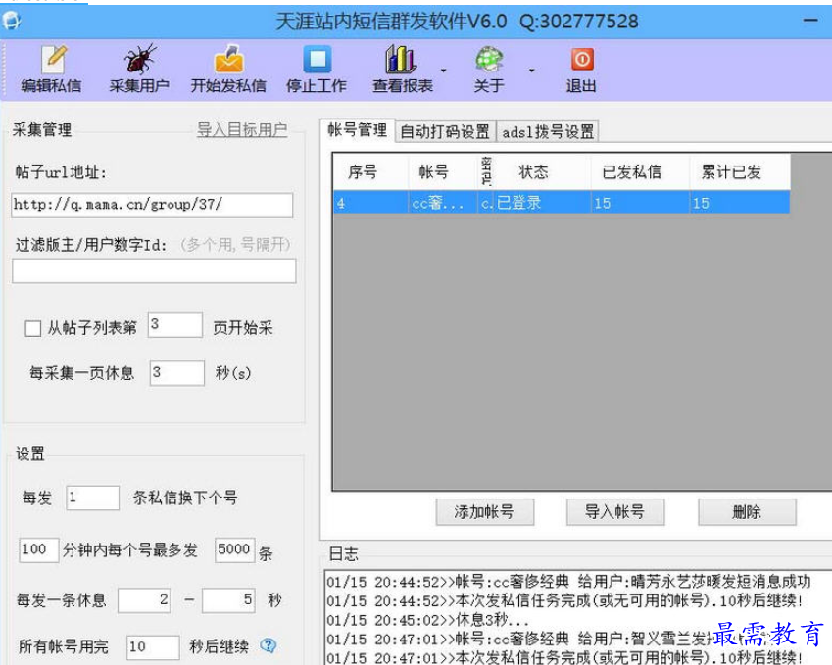
Task: Click the 采集用户 bug icon
Action: pos(139,60)
